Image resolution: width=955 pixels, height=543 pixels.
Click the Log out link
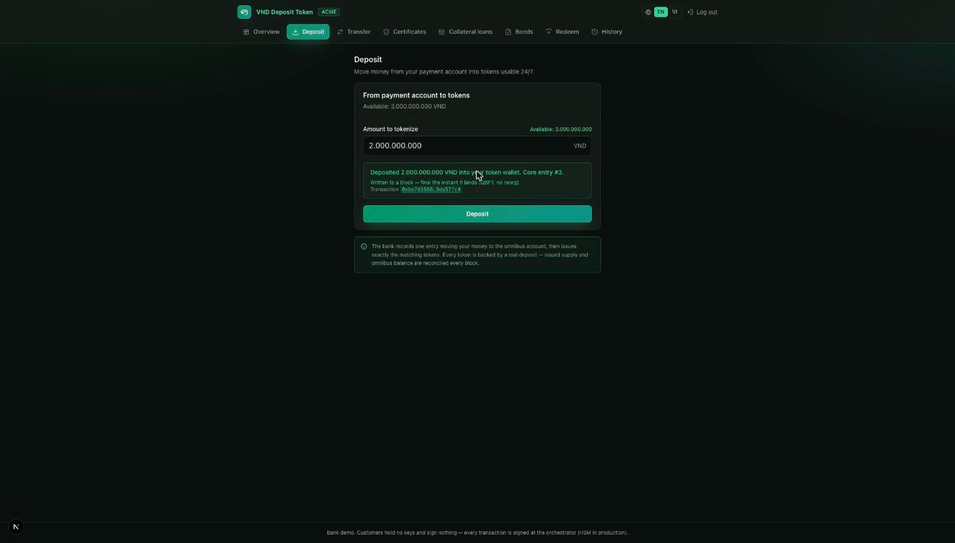[702, 12]
